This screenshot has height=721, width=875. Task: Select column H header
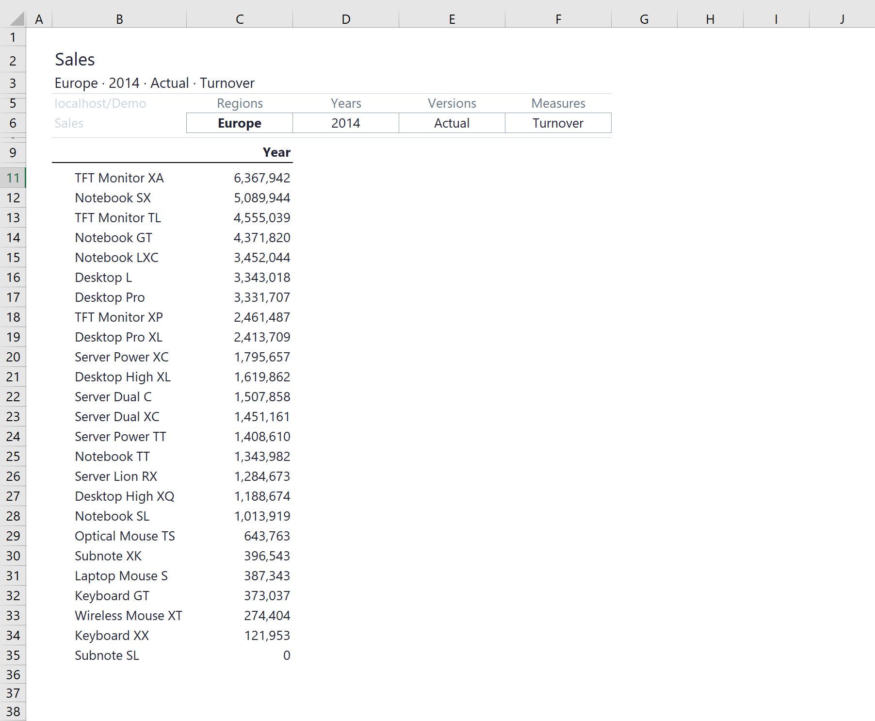point(710,19)
